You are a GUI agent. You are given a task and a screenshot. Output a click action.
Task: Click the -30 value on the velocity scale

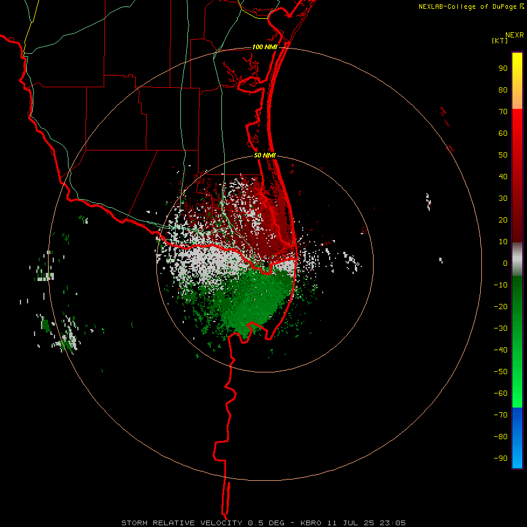click(501, 328)
